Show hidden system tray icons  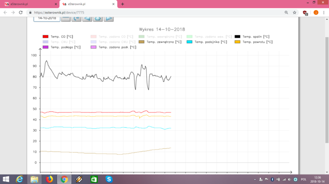click(x=255, y=179)
